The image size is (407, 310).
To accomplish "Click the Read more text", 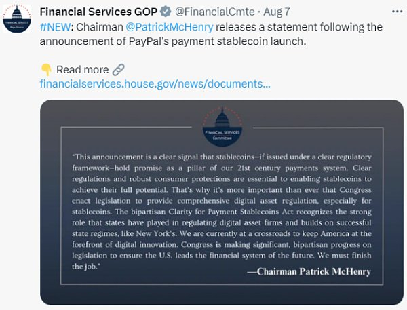I will (82, 70).
